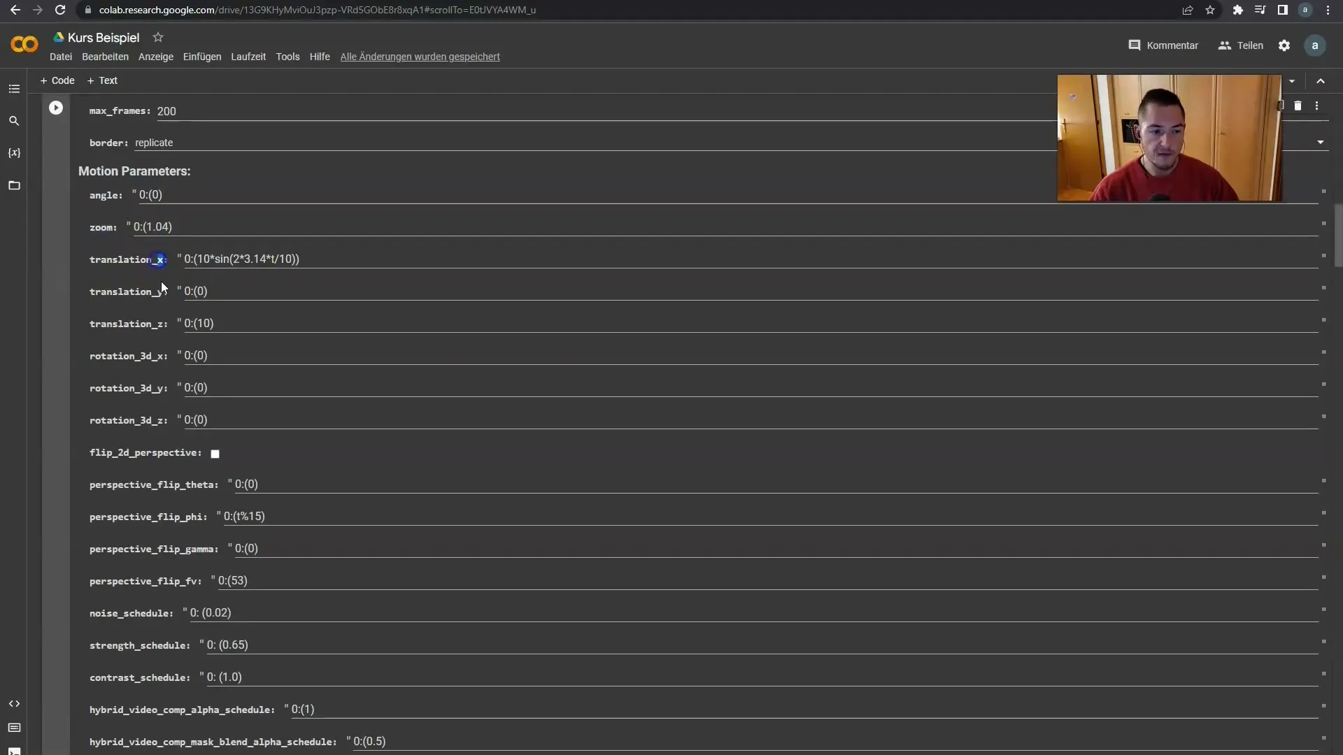Click the code variables icon in sidebar
The width and height of the screenshot is (1343, 755).
tap(14, 152)
